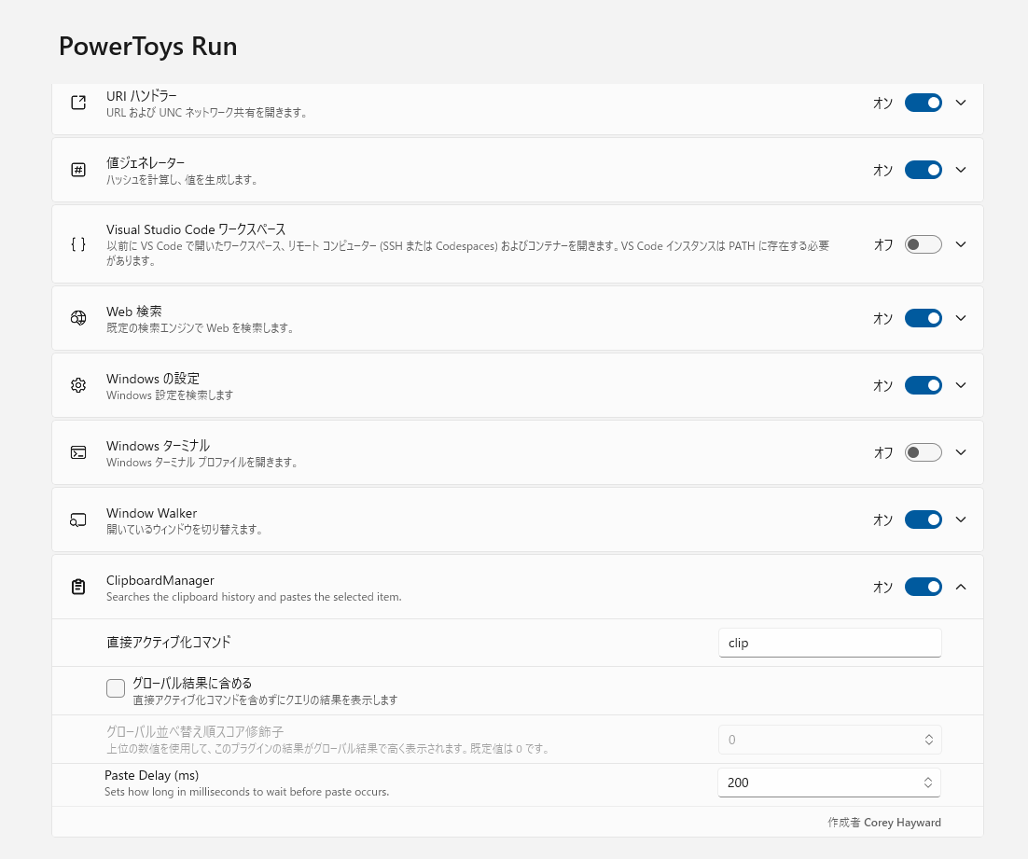Expand Visual Studio Code ワークスペース chevron

961,244
